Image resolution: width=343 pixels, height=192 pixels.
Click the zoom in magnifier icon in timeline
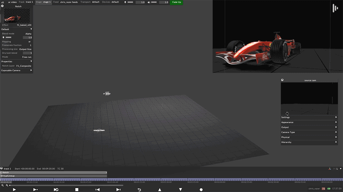(x=7, y=186)
